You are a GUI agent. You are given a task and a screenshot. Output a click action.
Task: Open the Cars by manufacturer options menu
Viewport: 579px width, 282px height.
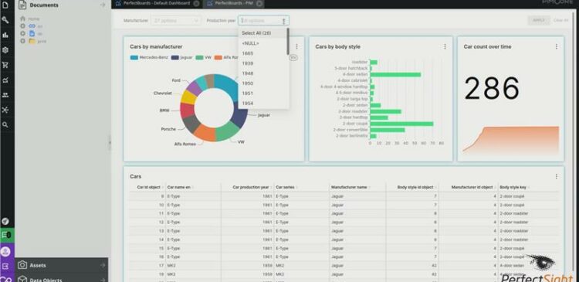[x=296, y=46]
